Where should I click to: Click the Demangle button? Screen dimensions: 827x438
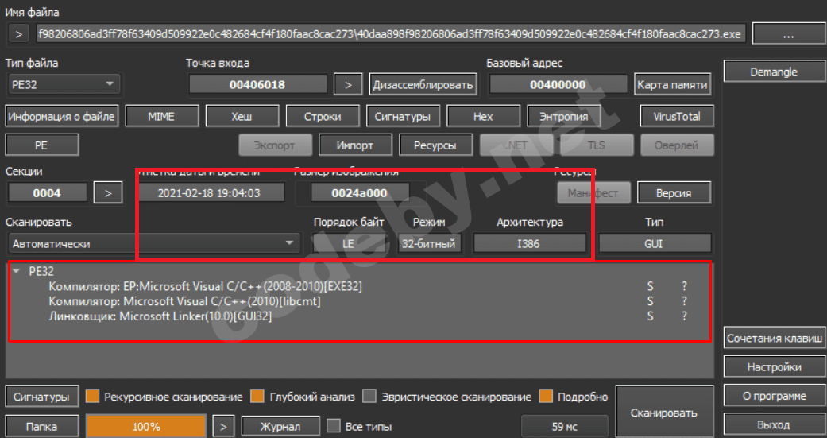[774, 72]
